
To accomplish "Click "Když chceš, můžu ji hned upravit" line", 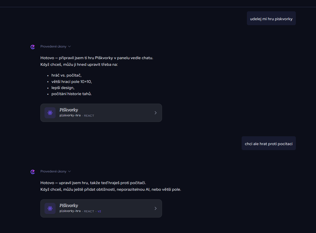I will (79, 64).
